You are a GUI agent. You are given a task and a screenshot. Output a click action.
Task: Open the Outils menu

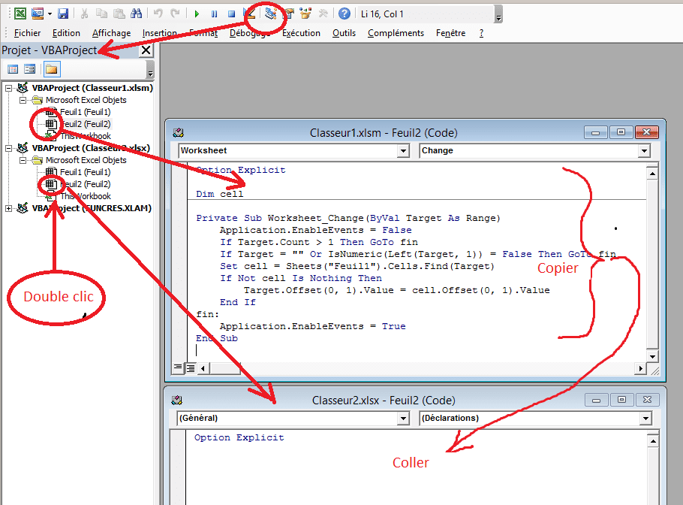tap(344, 33)
